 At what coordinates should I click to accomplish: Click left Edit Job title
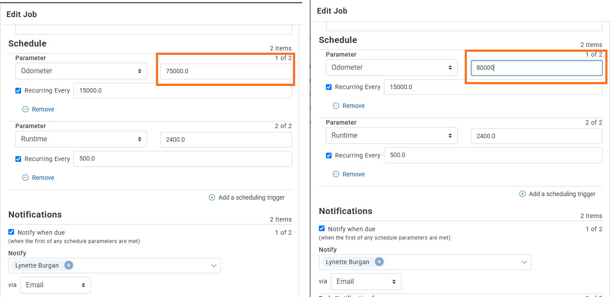point(22,14)
